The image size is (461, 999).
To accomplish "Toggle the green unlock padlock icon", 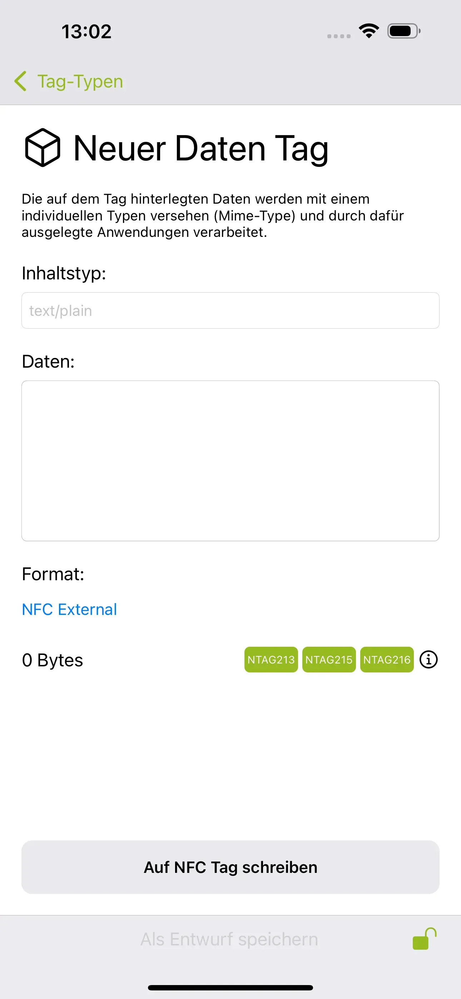I will coord(424,939).
